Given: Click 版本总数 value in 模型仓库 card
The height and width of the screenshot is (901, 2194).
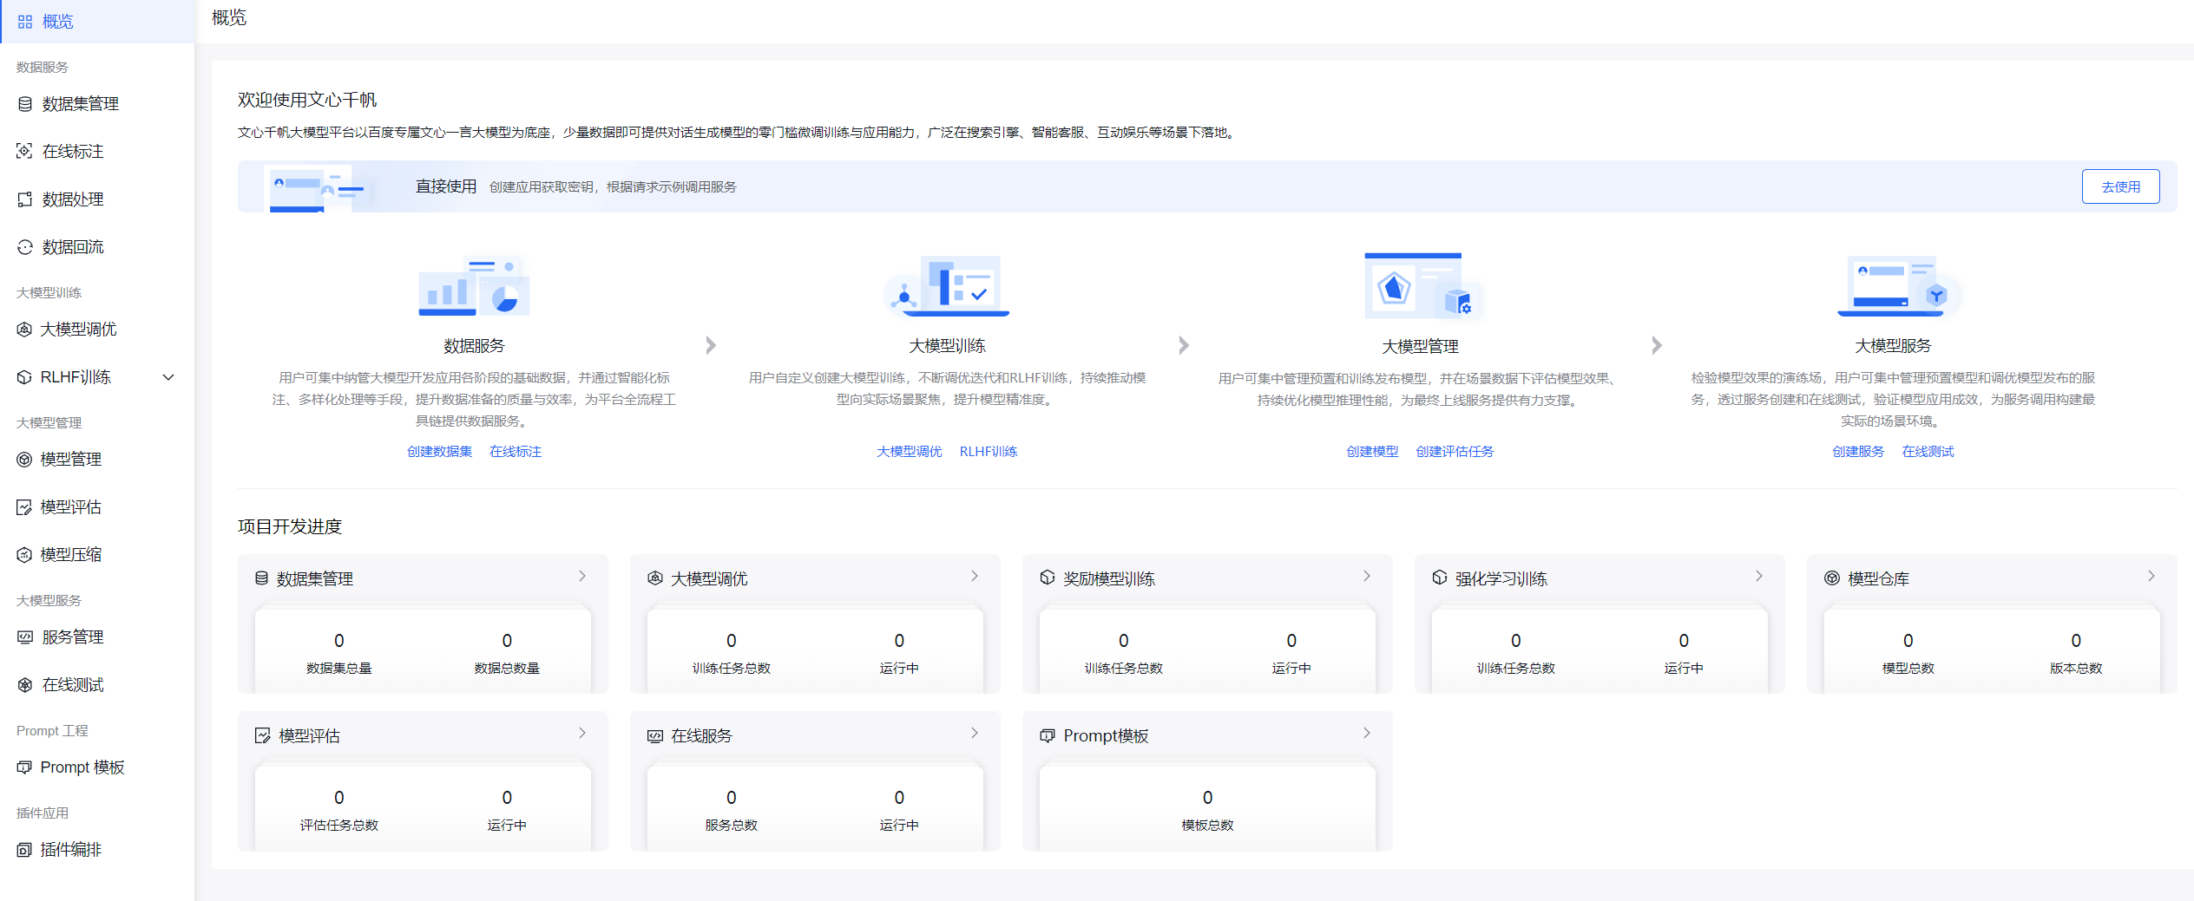Looking at the screenshot, I should click(x=2076, y=641).
